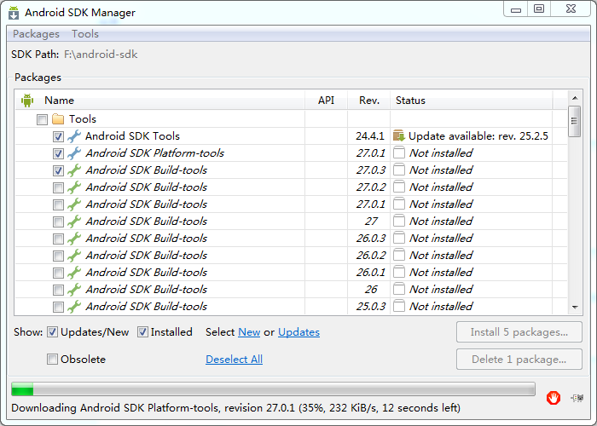Click the scrollbar up arrow
The image size is (597, 426).
click(575, 98)
